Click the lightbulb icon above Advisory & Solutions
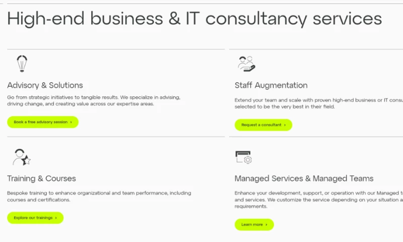This screenshot has width=403, height=242. tap(22, 64)
